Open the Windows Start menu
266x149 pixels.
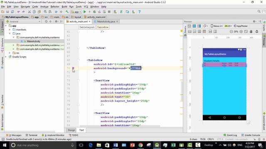(x=5, y=145)
